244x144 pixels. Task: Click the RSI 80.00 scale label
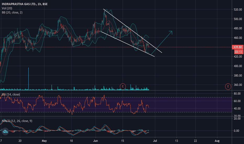coord(237,93)
